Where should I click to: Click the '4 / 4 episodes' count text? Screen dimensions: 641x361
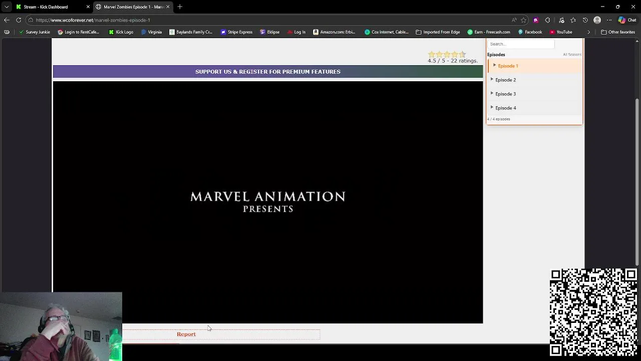499,119
